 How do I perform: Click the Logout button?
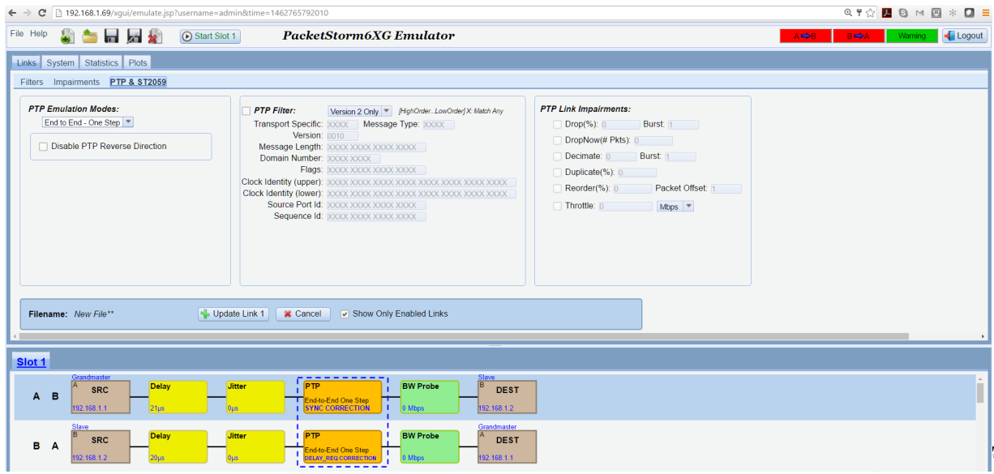click(964, 36)
